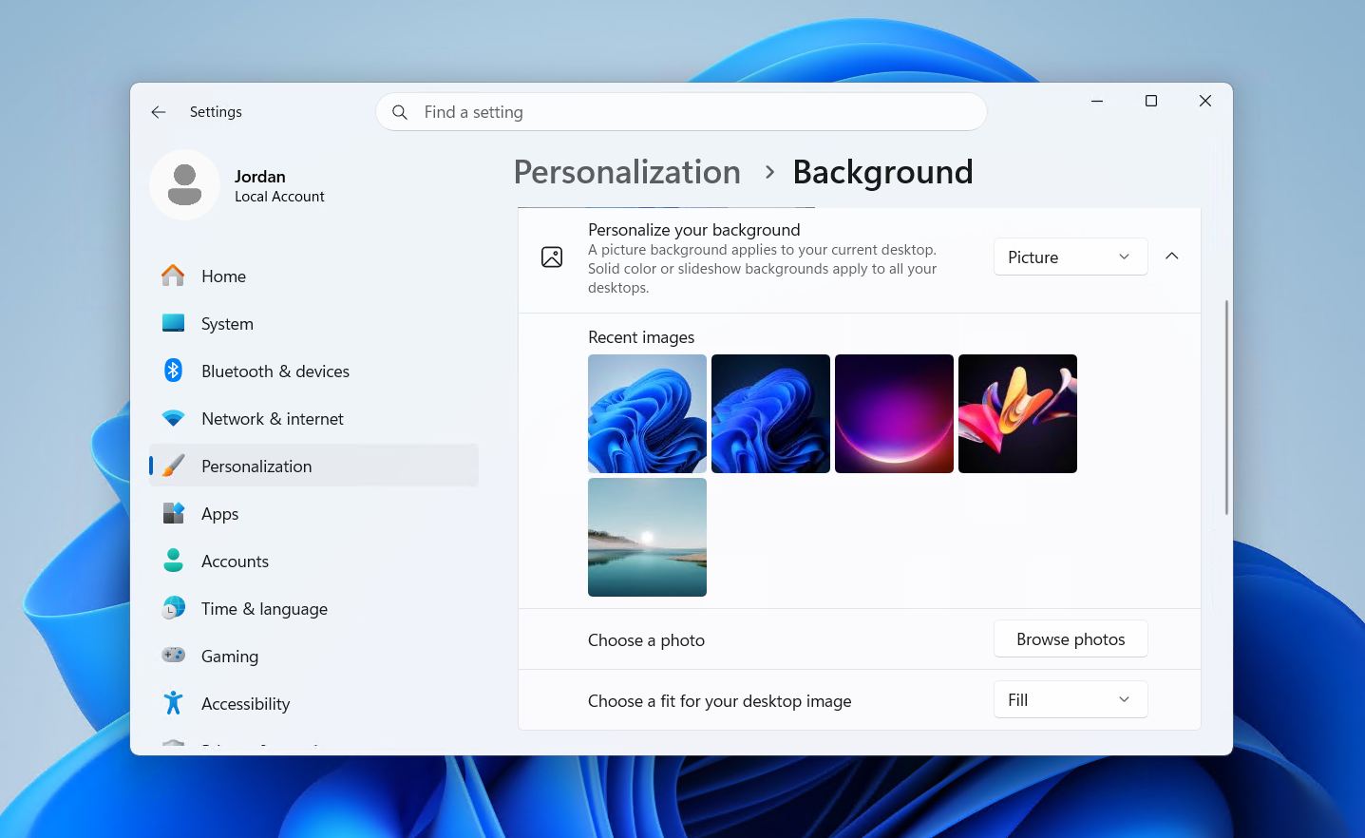This screenshot has width=1365, height=838.
Task: Click the Gaming controller icon
Action: (173, 656)
